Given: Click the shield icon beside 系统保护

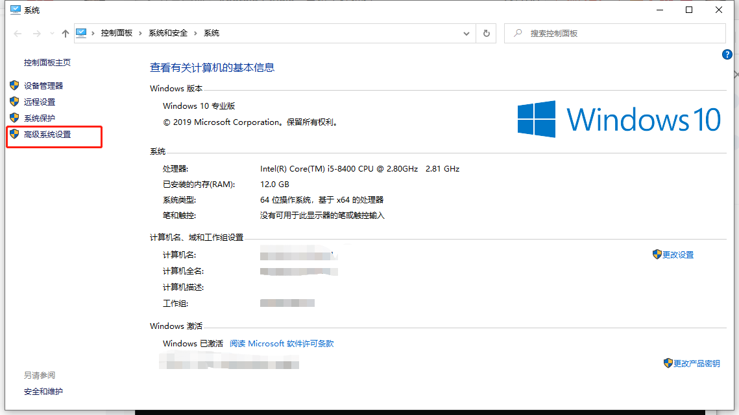Looking at the screenshot, I should (x=15, y=118).
